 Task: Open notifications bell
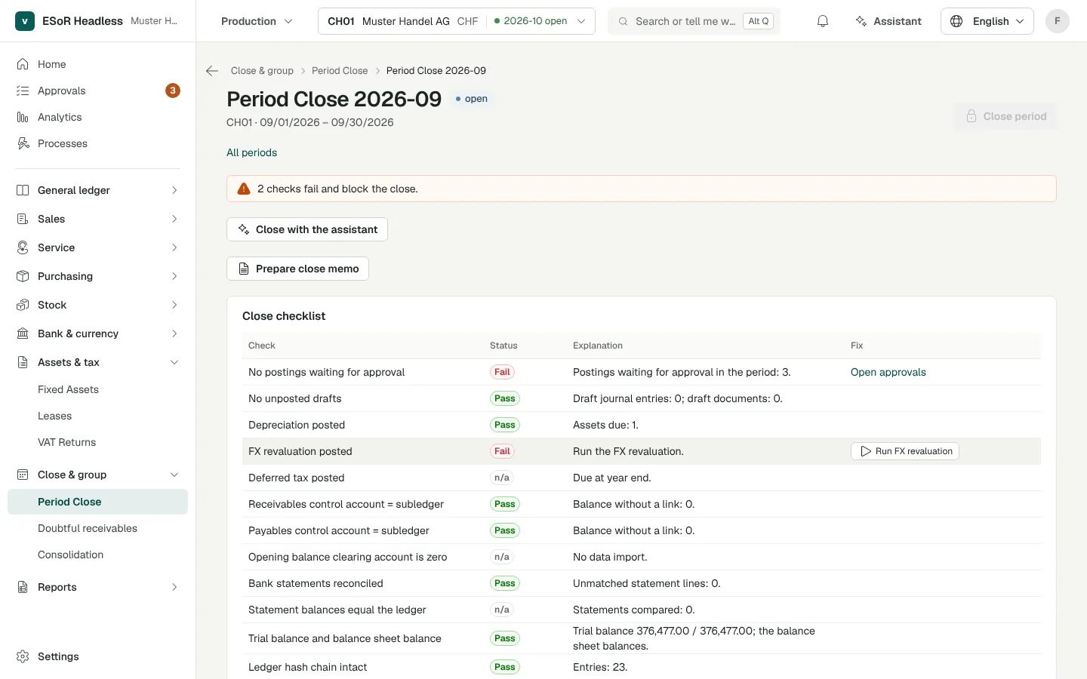[823, 21]
